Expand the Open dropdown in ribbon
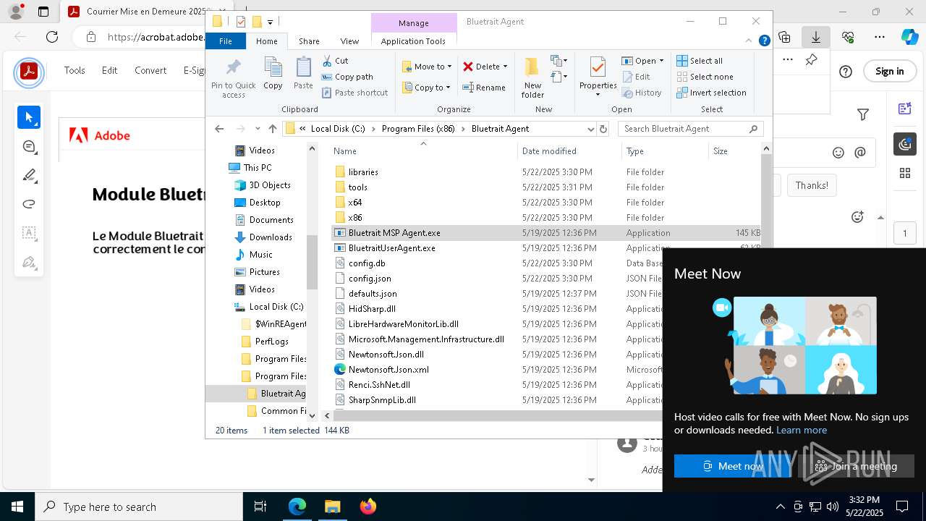This screenshot has width=926, height=521. (x=660, y=61)
